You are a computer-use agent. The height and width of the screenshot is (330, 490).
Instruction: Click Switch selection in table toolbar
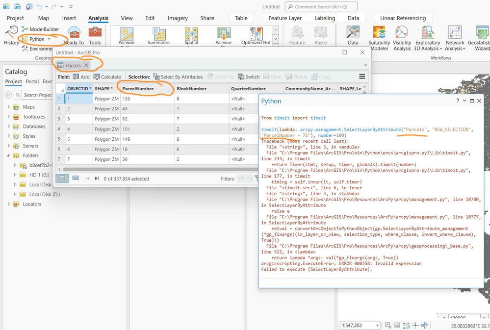point(249,77)
